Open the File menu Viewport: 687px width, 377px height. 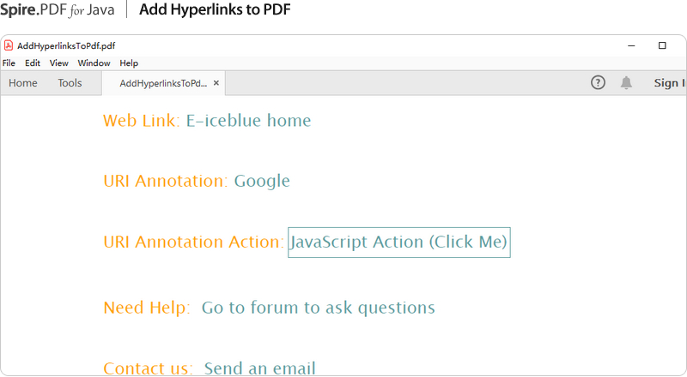pyautogui.click(x=9, y=63)
